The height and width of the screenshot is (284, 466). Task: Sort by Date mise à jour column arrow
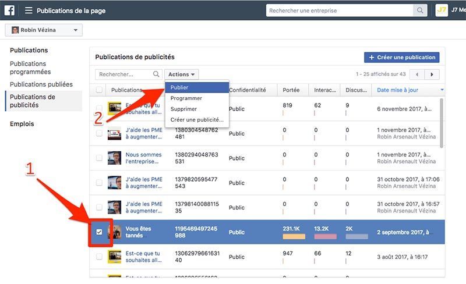coord(442,90)
